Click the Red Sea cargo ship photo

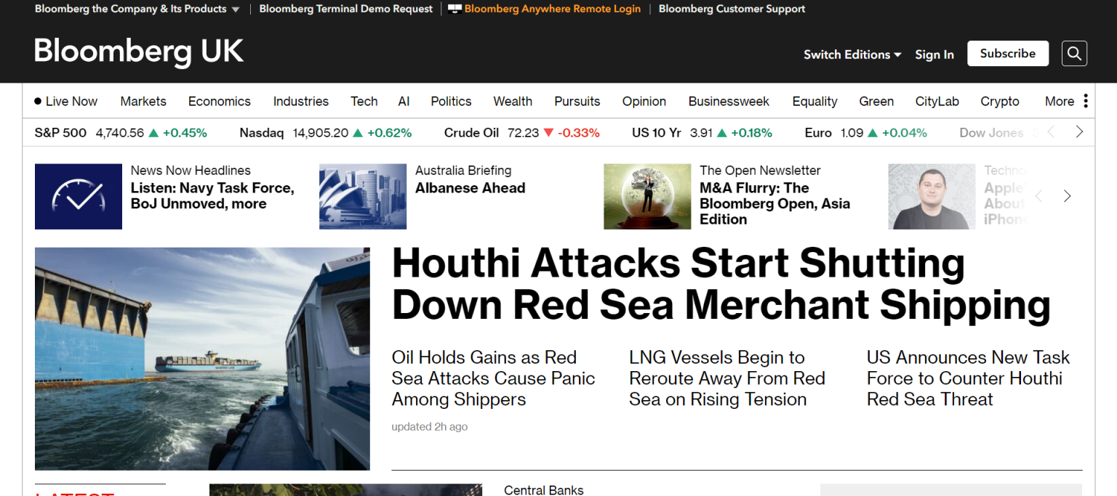pos(202,359)
